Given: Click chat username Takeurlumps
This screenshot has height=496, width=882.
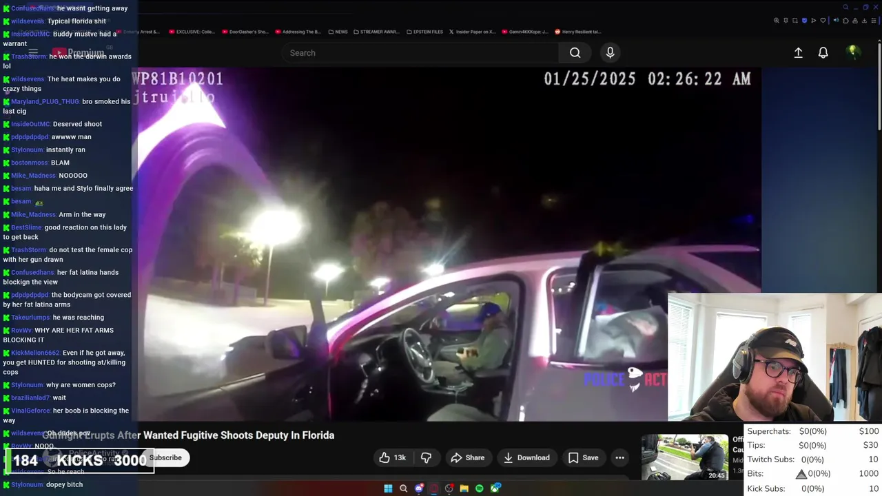Looking at the screenshot, I should [x=30, y=318].
